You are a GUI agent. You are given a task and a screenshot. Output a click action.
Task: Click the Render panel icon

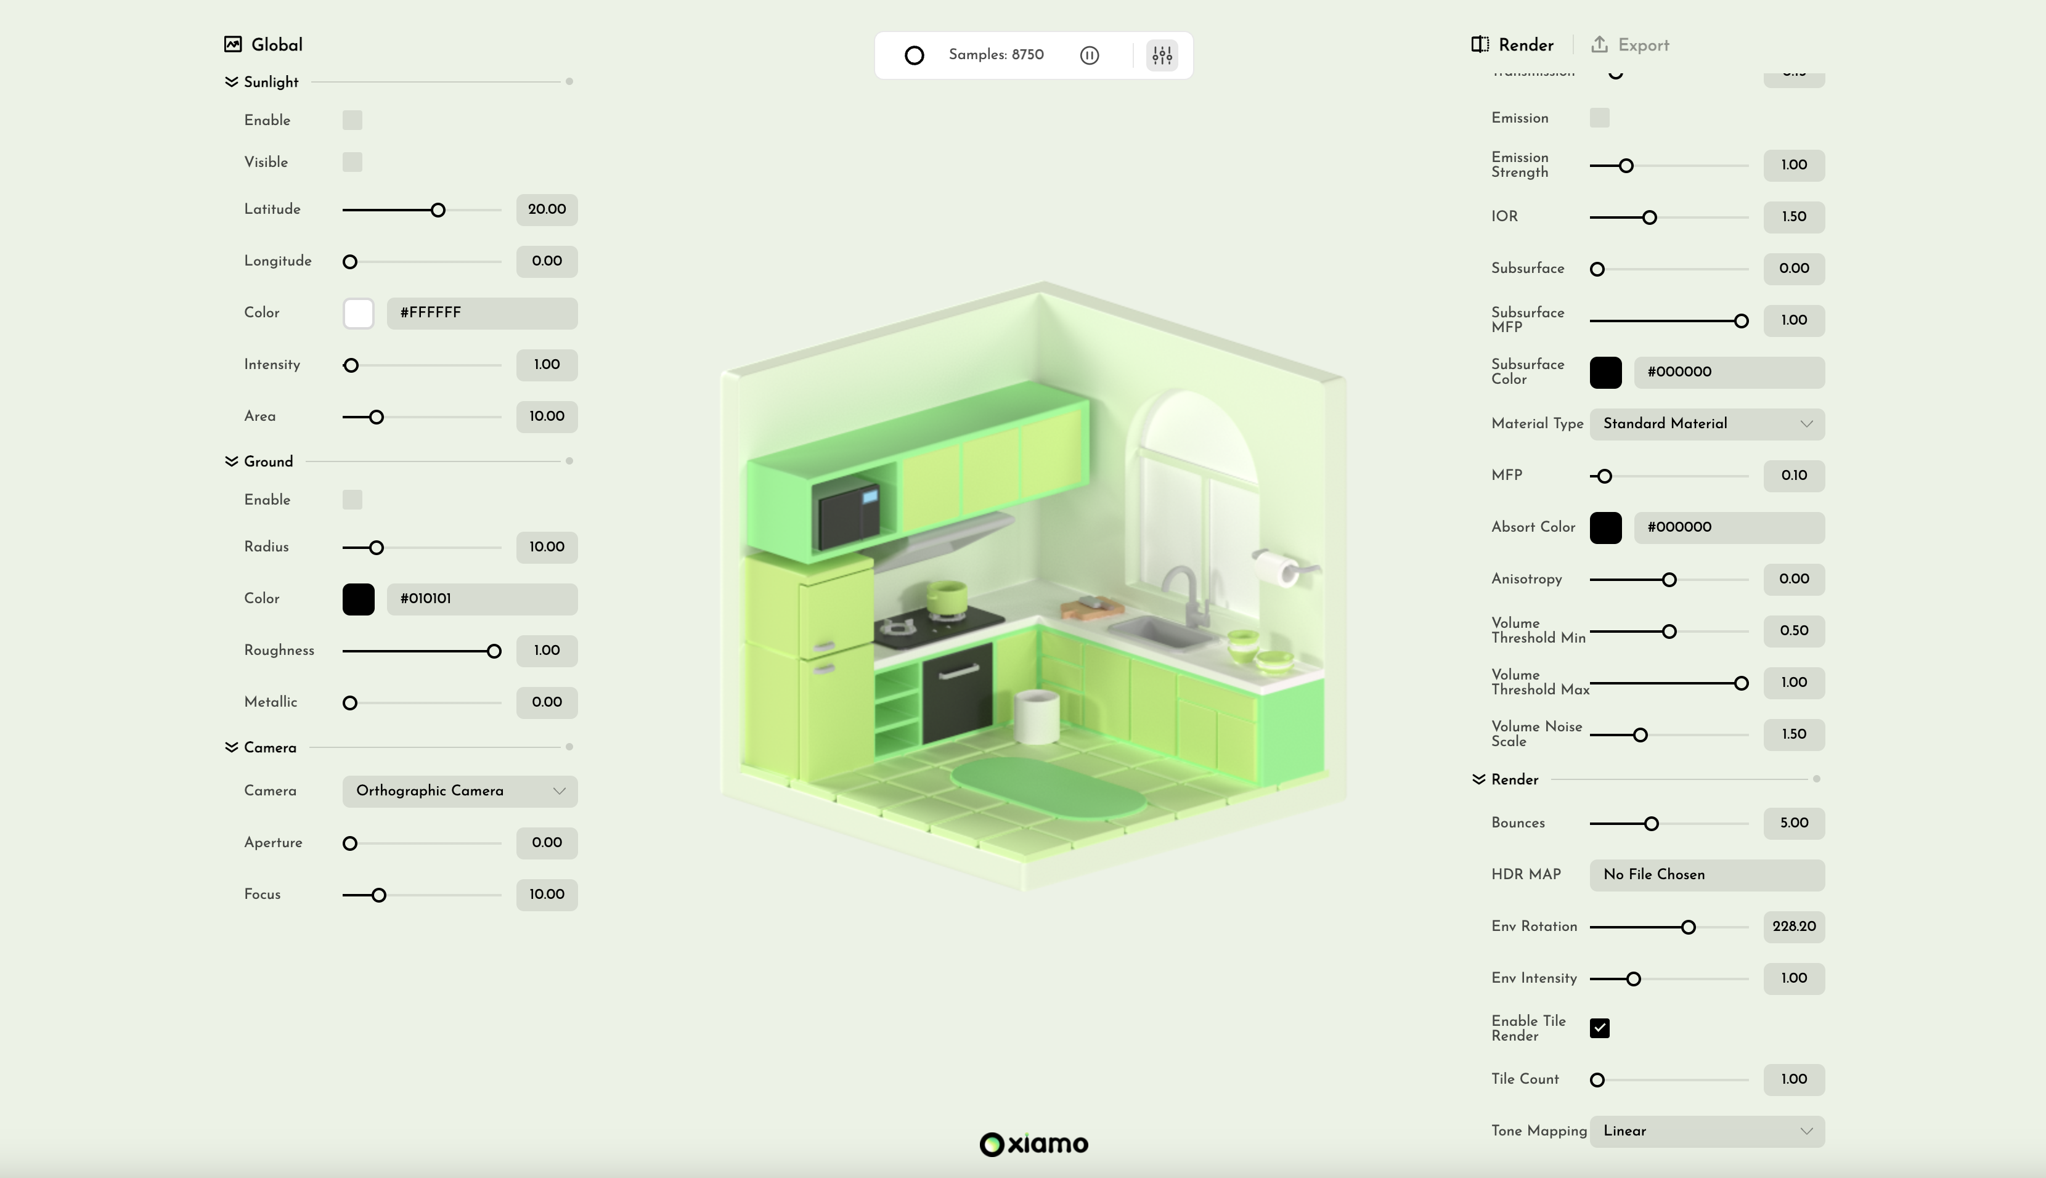point(1480,44)
